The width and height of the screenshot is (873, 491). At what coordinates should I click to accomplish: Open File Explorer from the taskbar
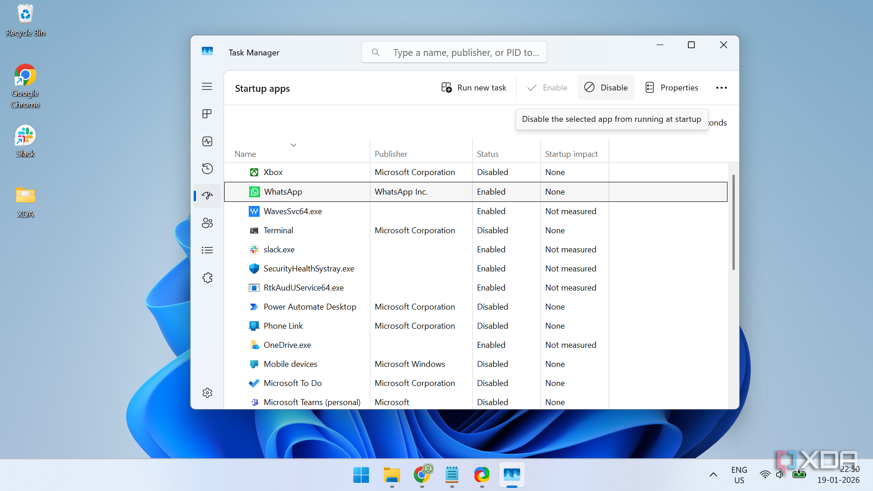(391, 475)
